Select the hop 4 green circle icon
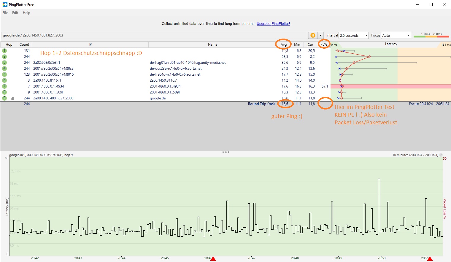The image size is (451, 262). [x=4, y=69]
